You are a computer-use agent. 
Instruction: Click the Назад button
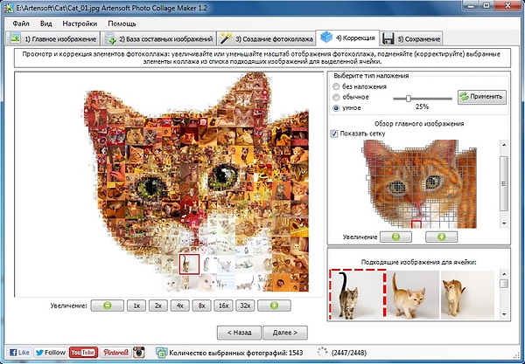tap(239, 333)
